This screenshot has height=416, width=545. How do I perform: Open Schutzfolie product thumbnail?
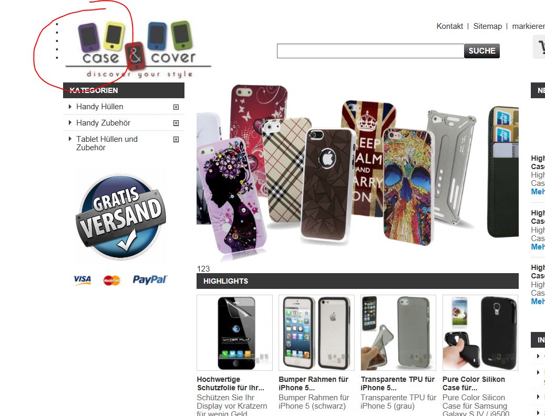(234, 332)
